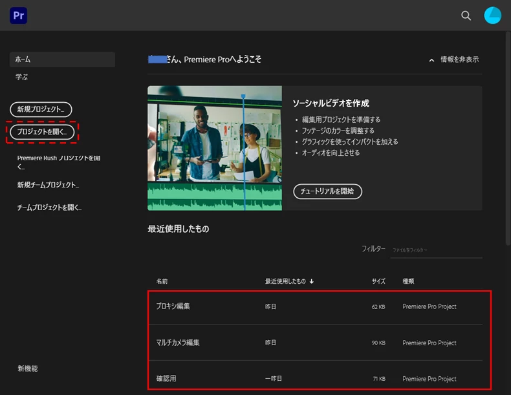Click the プロジェクトを開く button
Image resolution: width=511 pixels, height=395 pixels.
click(x=42, y=132)
